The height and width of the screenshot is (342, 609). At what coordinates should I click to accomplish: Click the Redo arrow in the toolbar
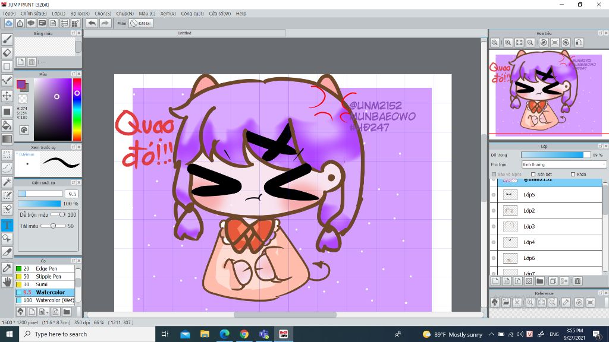[x=105, y=23]
